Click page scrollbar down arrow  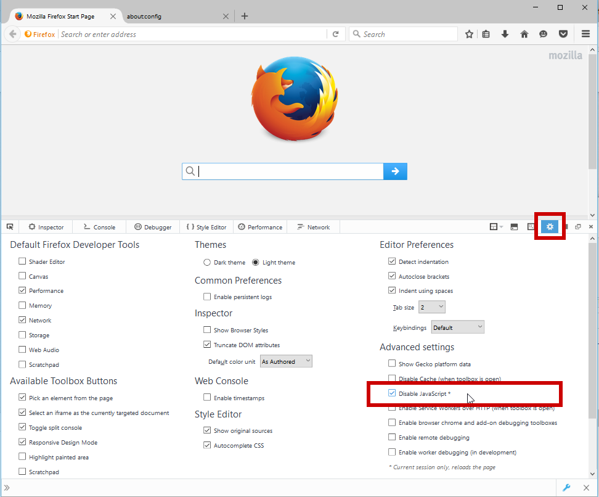[x=592, y=215]
